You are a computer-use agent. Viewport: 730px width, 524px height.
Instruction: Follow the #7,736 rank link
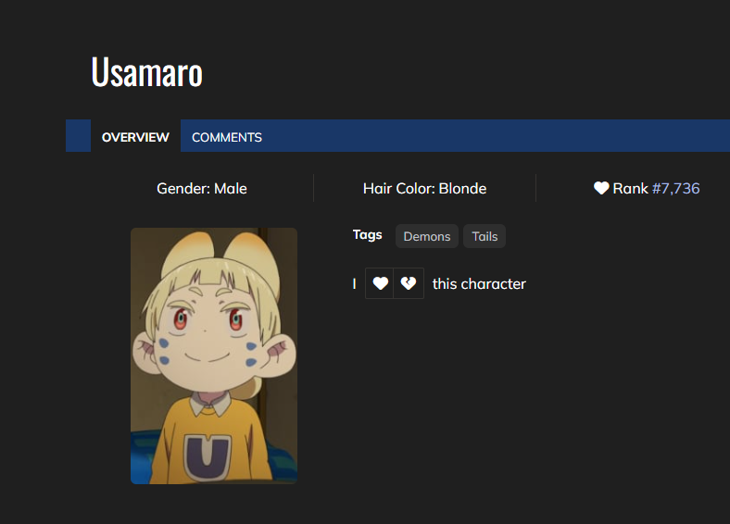pos(675,188)
